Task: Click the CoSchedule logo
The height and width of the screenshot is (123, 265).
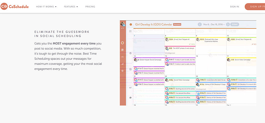Action: click(14, 6)
